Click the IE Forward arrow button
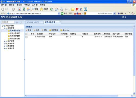 pos(13,9)
